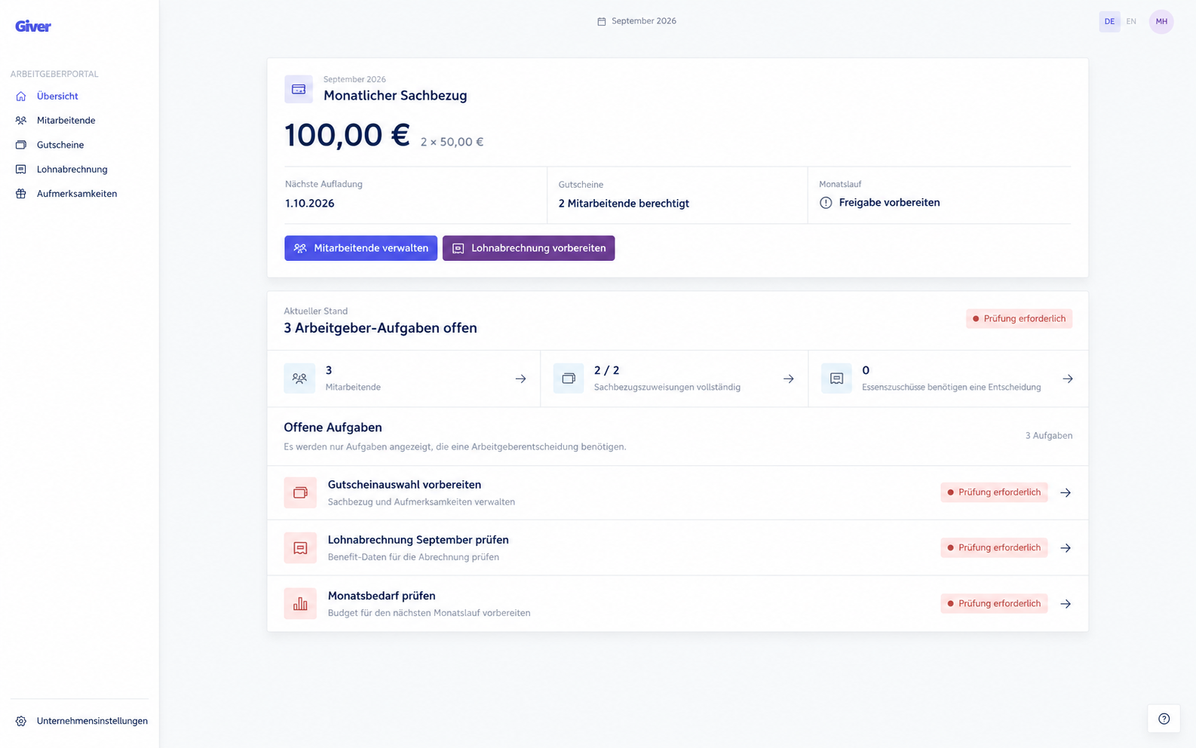Click the voucher icon in Sachbezugszuweisungen tile
1196x748 pixels.
pos(569,379)
